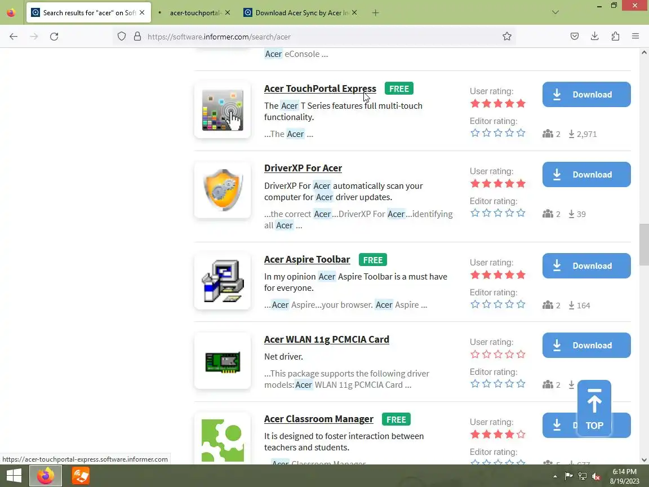Open the Firefox downloads panel
The width and height of the screenshot is (649, 487).
(594, 37)
